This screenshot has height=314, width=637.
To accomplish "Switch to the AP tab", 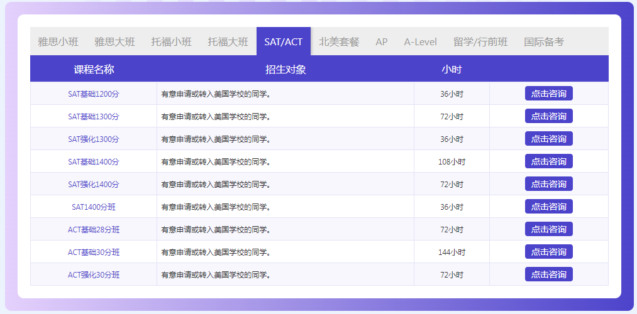I will pyautogui.click(x=382, y=42).
